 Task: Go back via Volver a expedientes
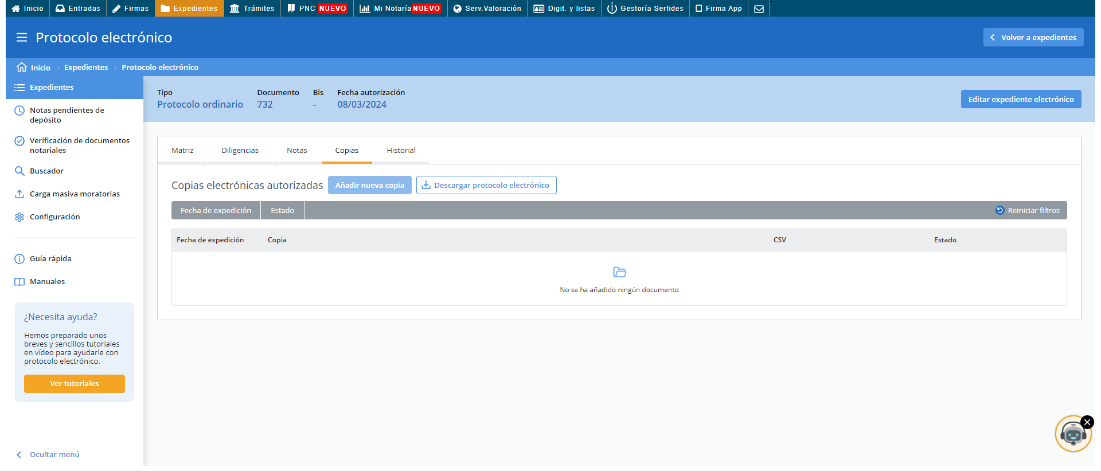point(1033,38)
